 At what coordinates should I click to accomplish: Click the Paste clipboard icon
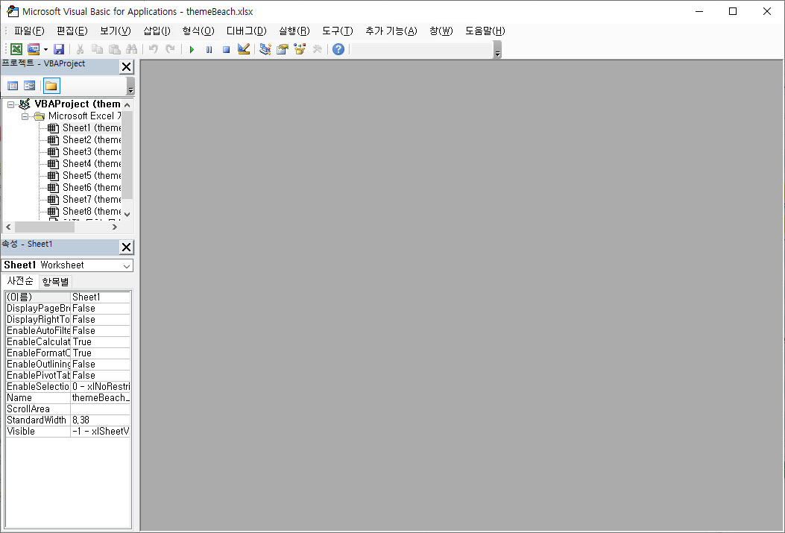tap(115, 49)
